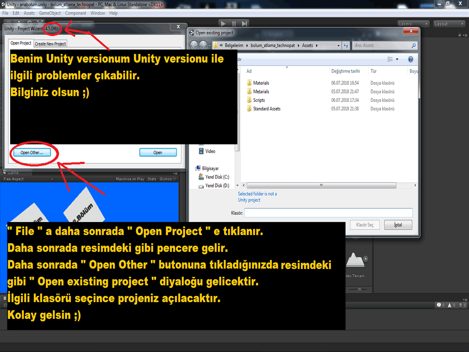The image size is (469, 352).
Task: Open the GameObject menu
Action: [x=49, y=13]
